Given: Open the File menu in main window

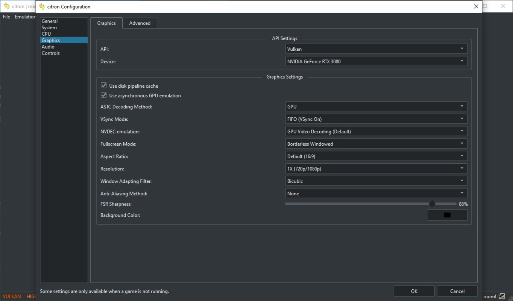Looking at the screenshot, I should 6,17.
